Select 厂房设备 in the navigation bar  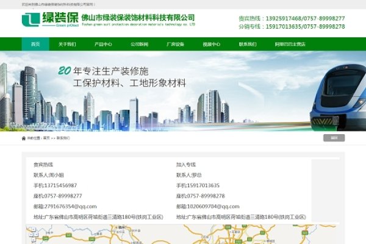(x=175, y=44)
